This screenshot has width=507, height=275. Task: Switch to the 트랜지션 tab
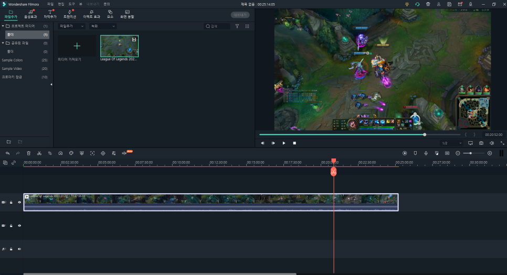point(70,14)
